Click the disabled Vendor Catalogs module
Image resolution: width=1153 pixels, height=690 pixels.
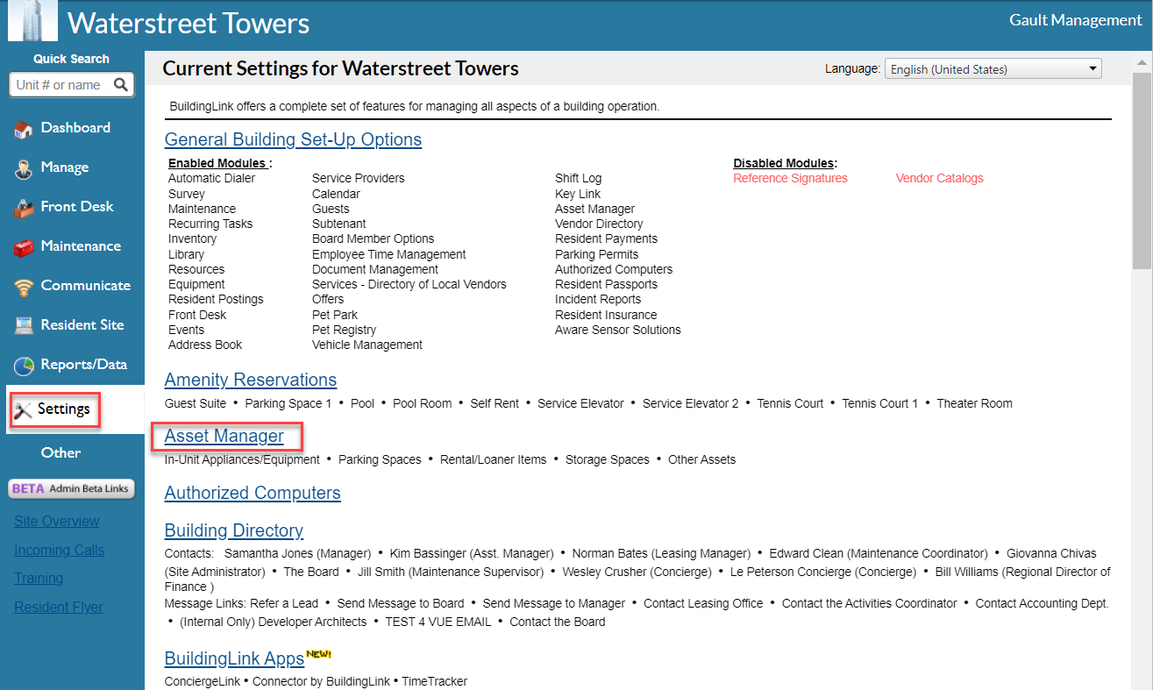(940, 178)
